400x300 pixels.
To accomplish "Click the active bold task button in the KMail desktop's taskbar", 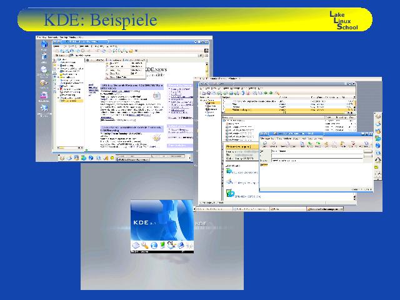I will pyautogui.click(x=324, y=209).
